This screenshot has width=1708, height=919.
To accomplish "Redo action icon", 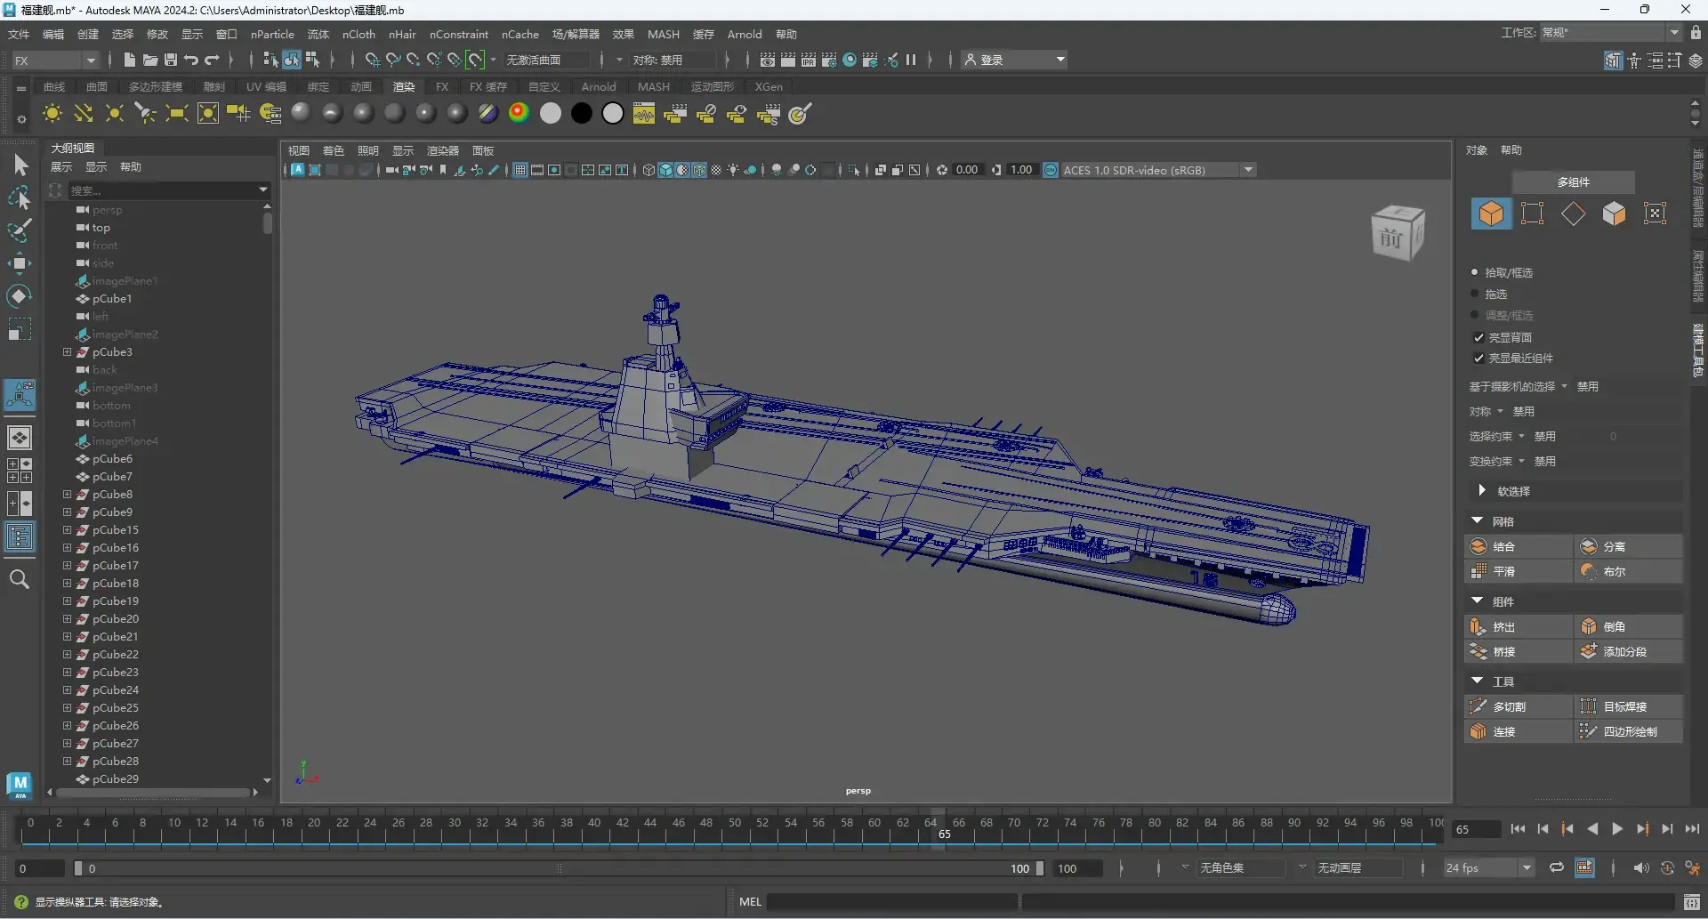I will (212, 60).
